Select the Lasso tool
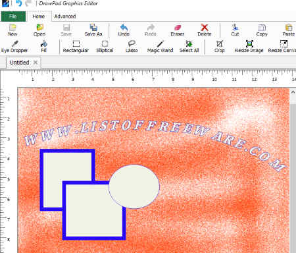 (x=132, y=47)
